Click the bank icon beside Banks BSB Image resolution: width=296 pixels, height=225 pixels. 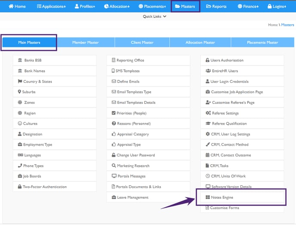(20, 60)
